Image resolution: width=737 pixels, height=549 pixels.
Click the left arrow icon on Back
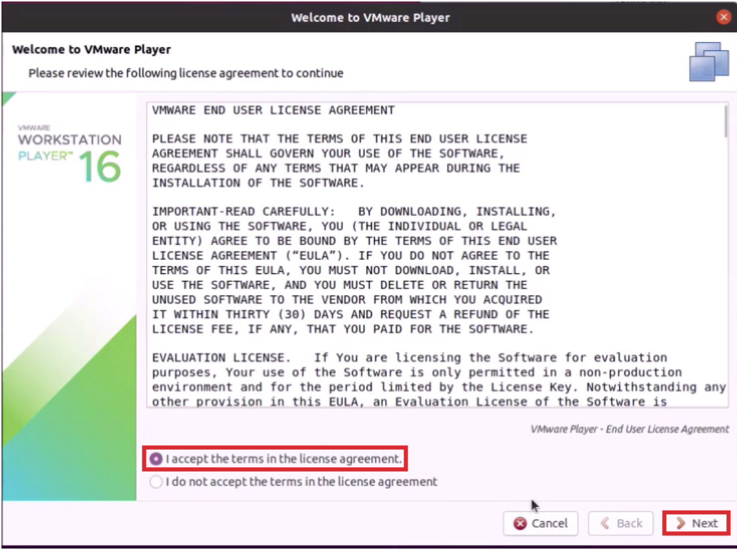click(605, 523)
